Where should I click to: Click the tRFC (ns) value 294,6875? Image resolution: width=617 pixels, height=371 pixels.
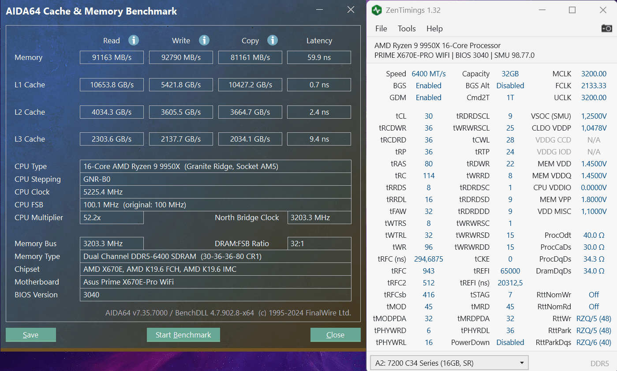(x=429, y=259)
